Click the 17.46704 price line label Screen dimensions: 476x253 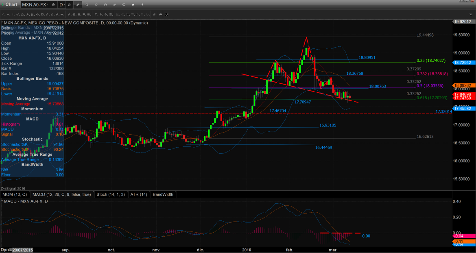click(x=278, y=111)
